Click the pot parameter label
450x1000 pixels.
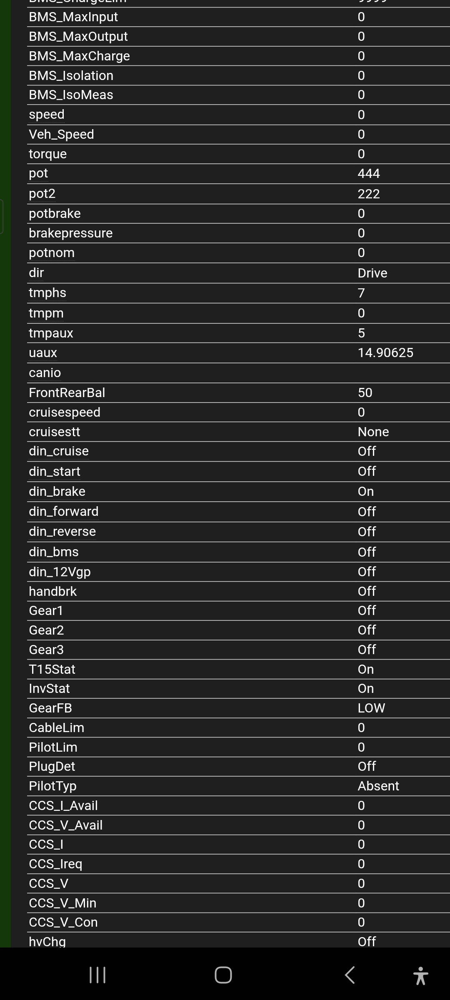tap(38, 173)
